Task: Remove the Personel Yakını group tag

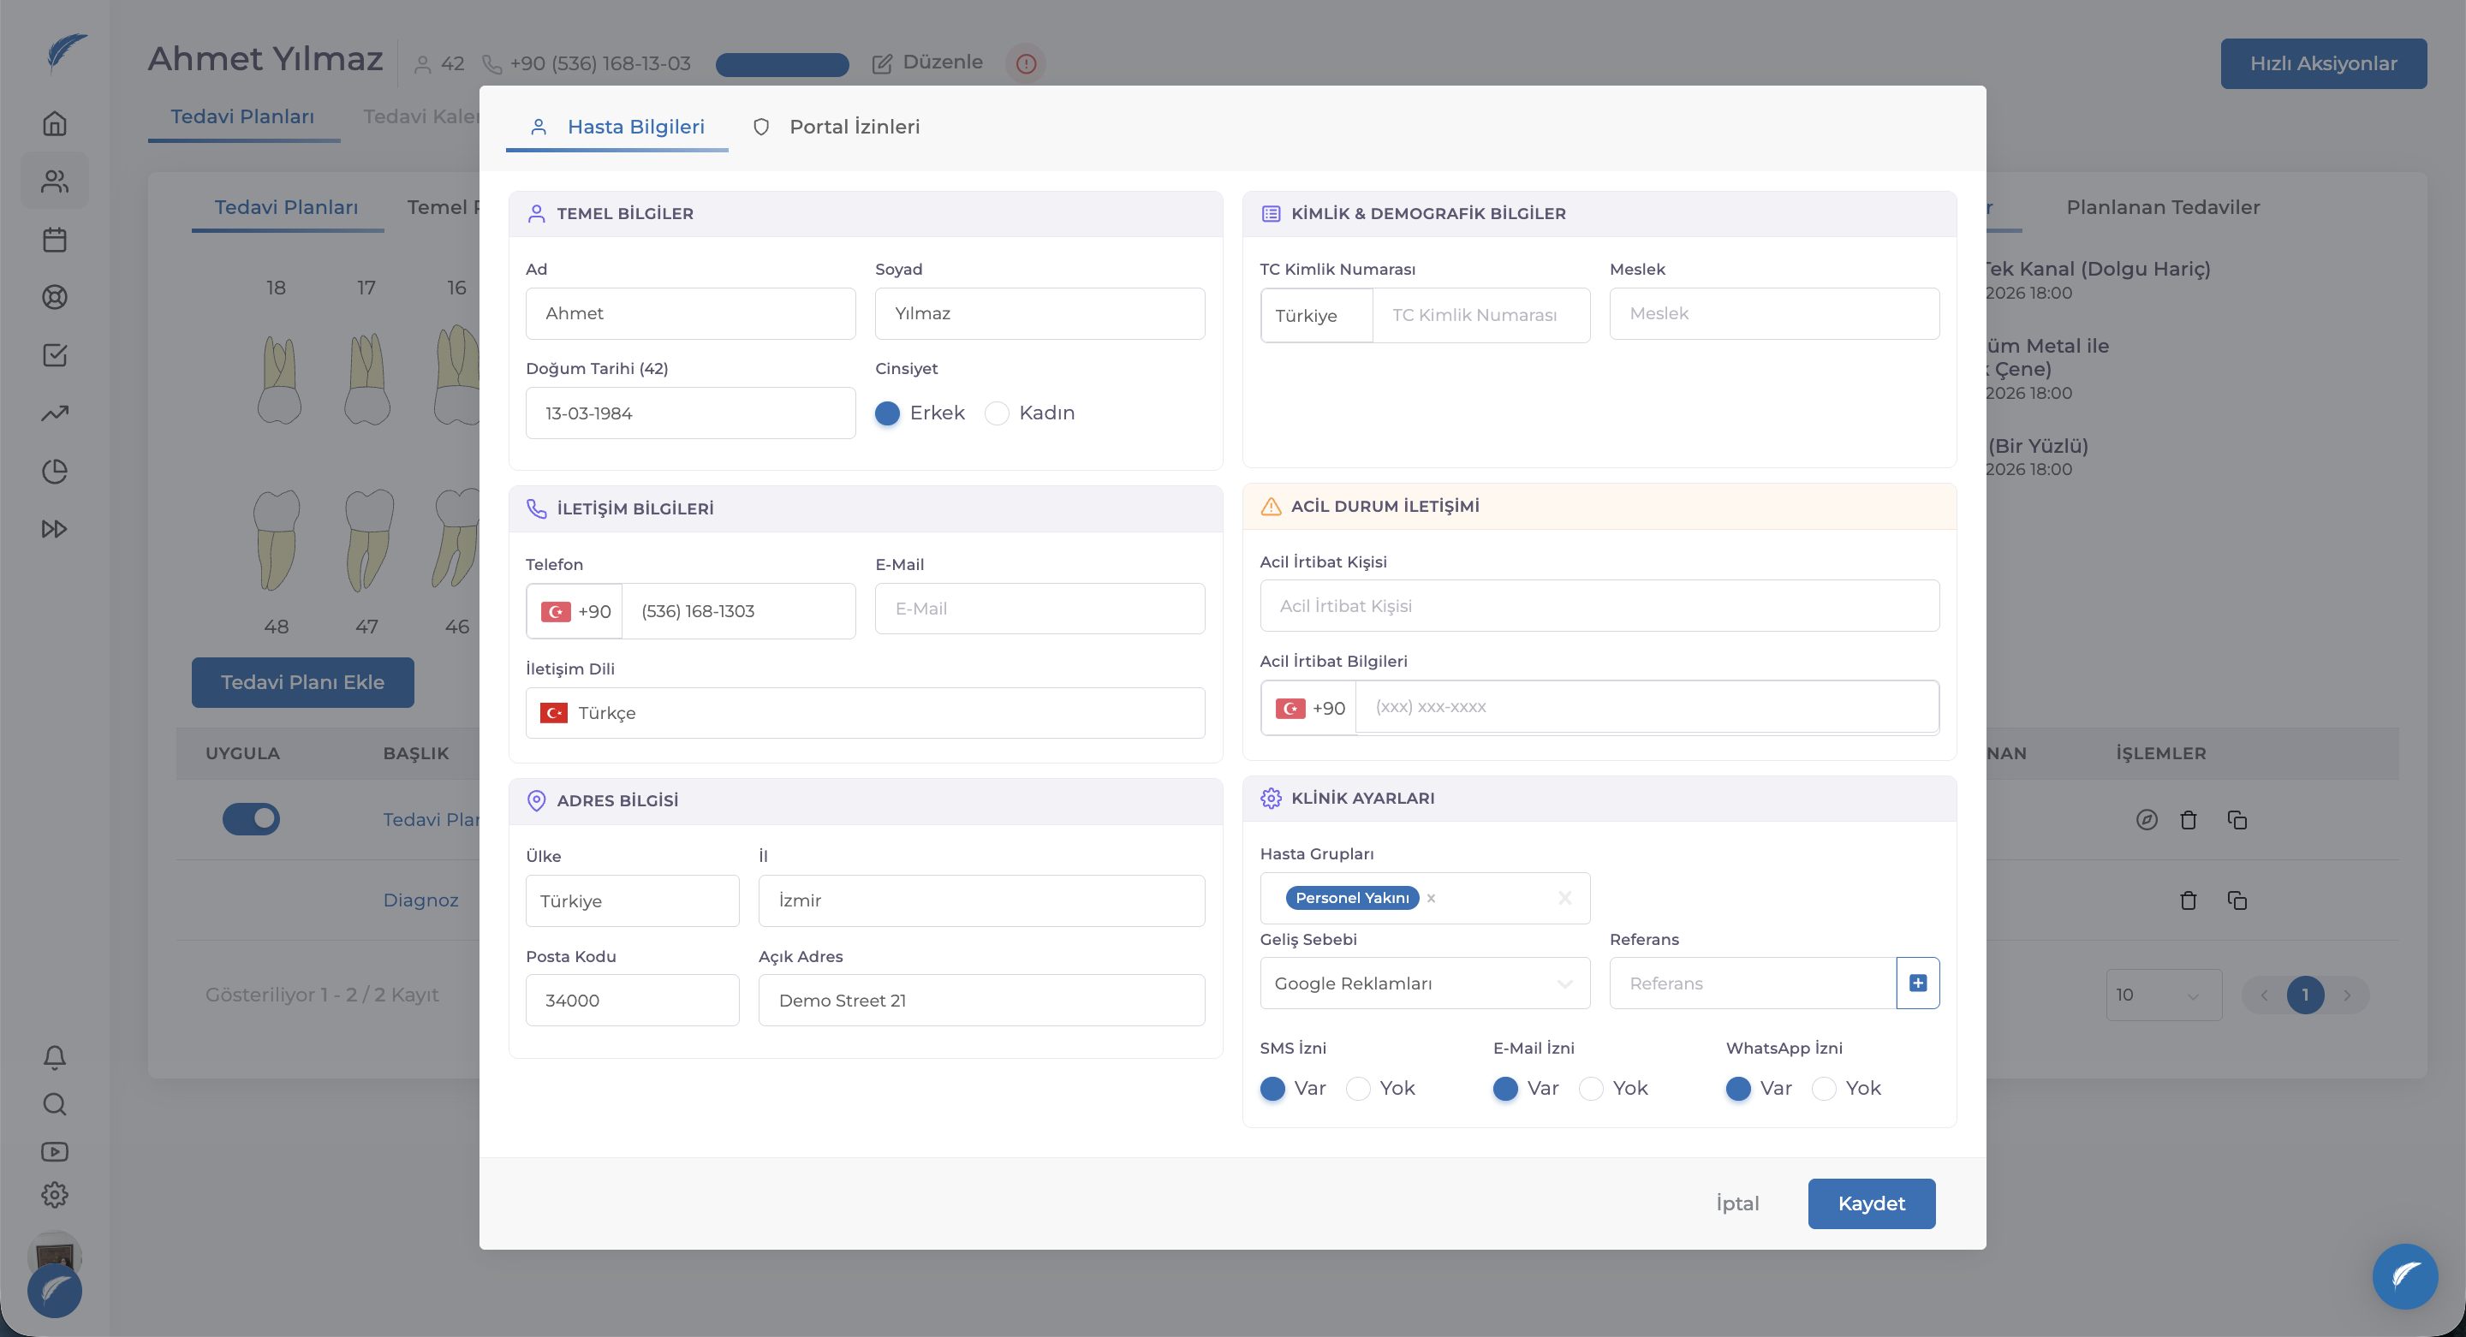Action: pos(1430,898)
